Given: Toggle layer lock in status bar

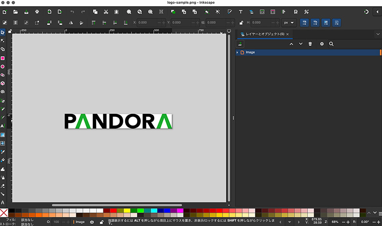Looking at the screenshot, I should pos(102,222).
